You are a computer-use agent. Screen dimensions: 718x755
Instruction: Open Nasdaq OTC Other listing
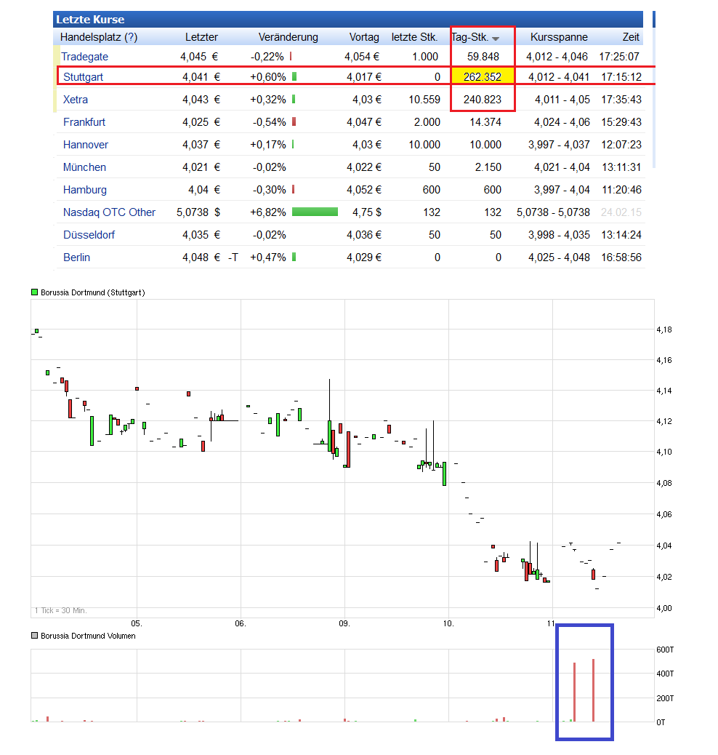coord(109,212)
